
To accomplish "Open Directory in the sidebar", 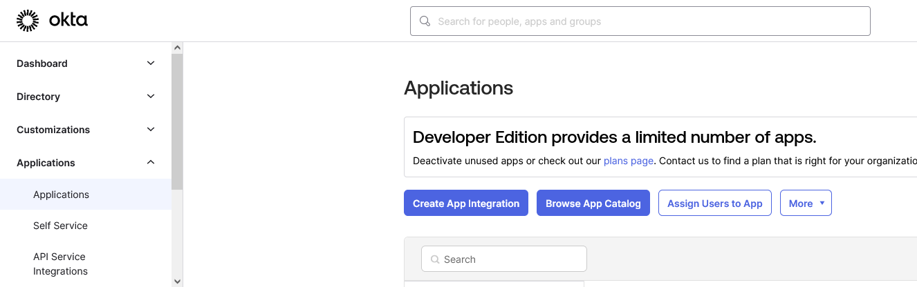I will (x=38, y=97).
